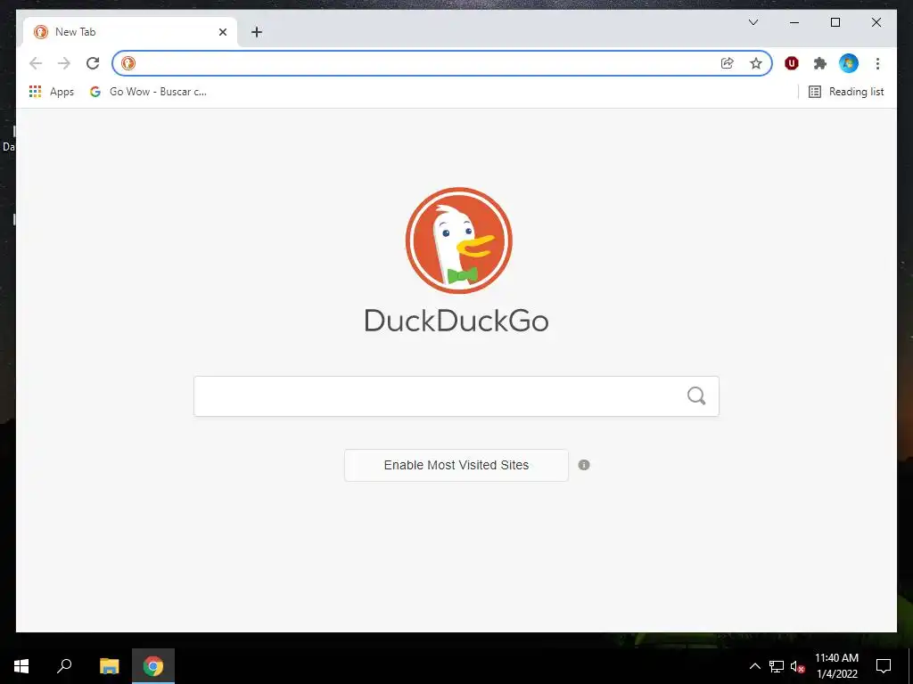Open Apps bookmark shortcut
Screen dimensions: 913x684
coord(51,92)
